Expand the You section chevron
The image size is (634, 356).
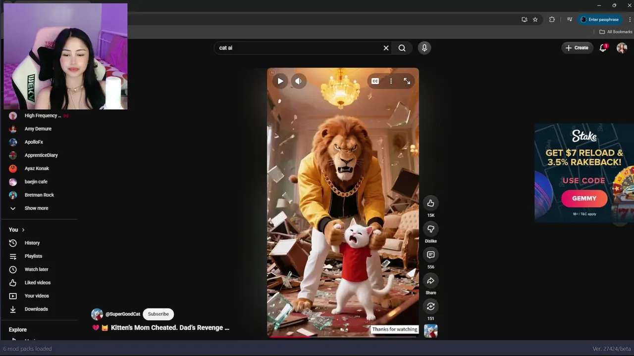(23, 230)
